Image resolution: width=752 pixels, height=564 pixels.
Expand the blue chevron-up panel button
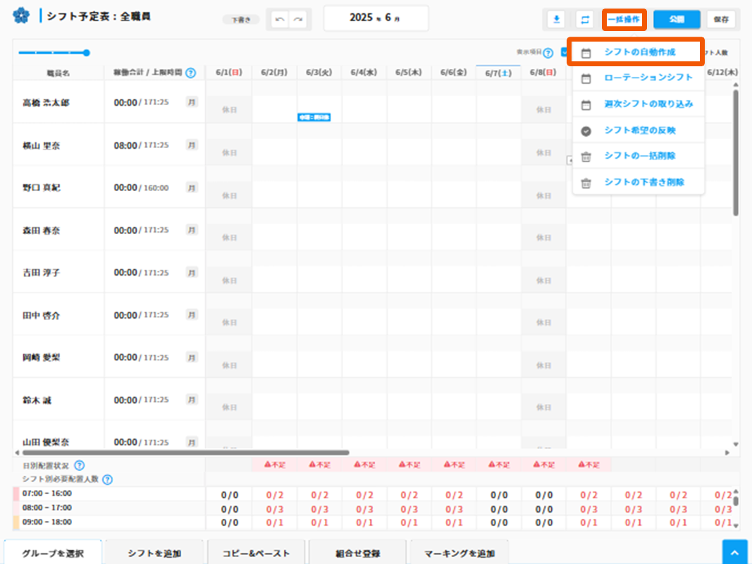735,553
